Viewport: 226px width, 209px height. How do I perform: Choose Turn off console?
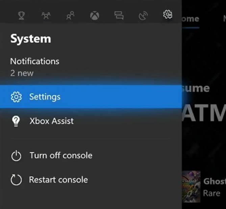[61, 155]
